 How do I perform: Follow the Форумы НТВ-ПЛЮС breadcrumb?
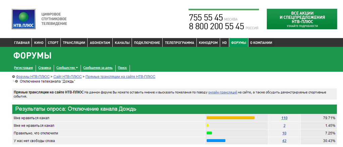coord(33,77)
